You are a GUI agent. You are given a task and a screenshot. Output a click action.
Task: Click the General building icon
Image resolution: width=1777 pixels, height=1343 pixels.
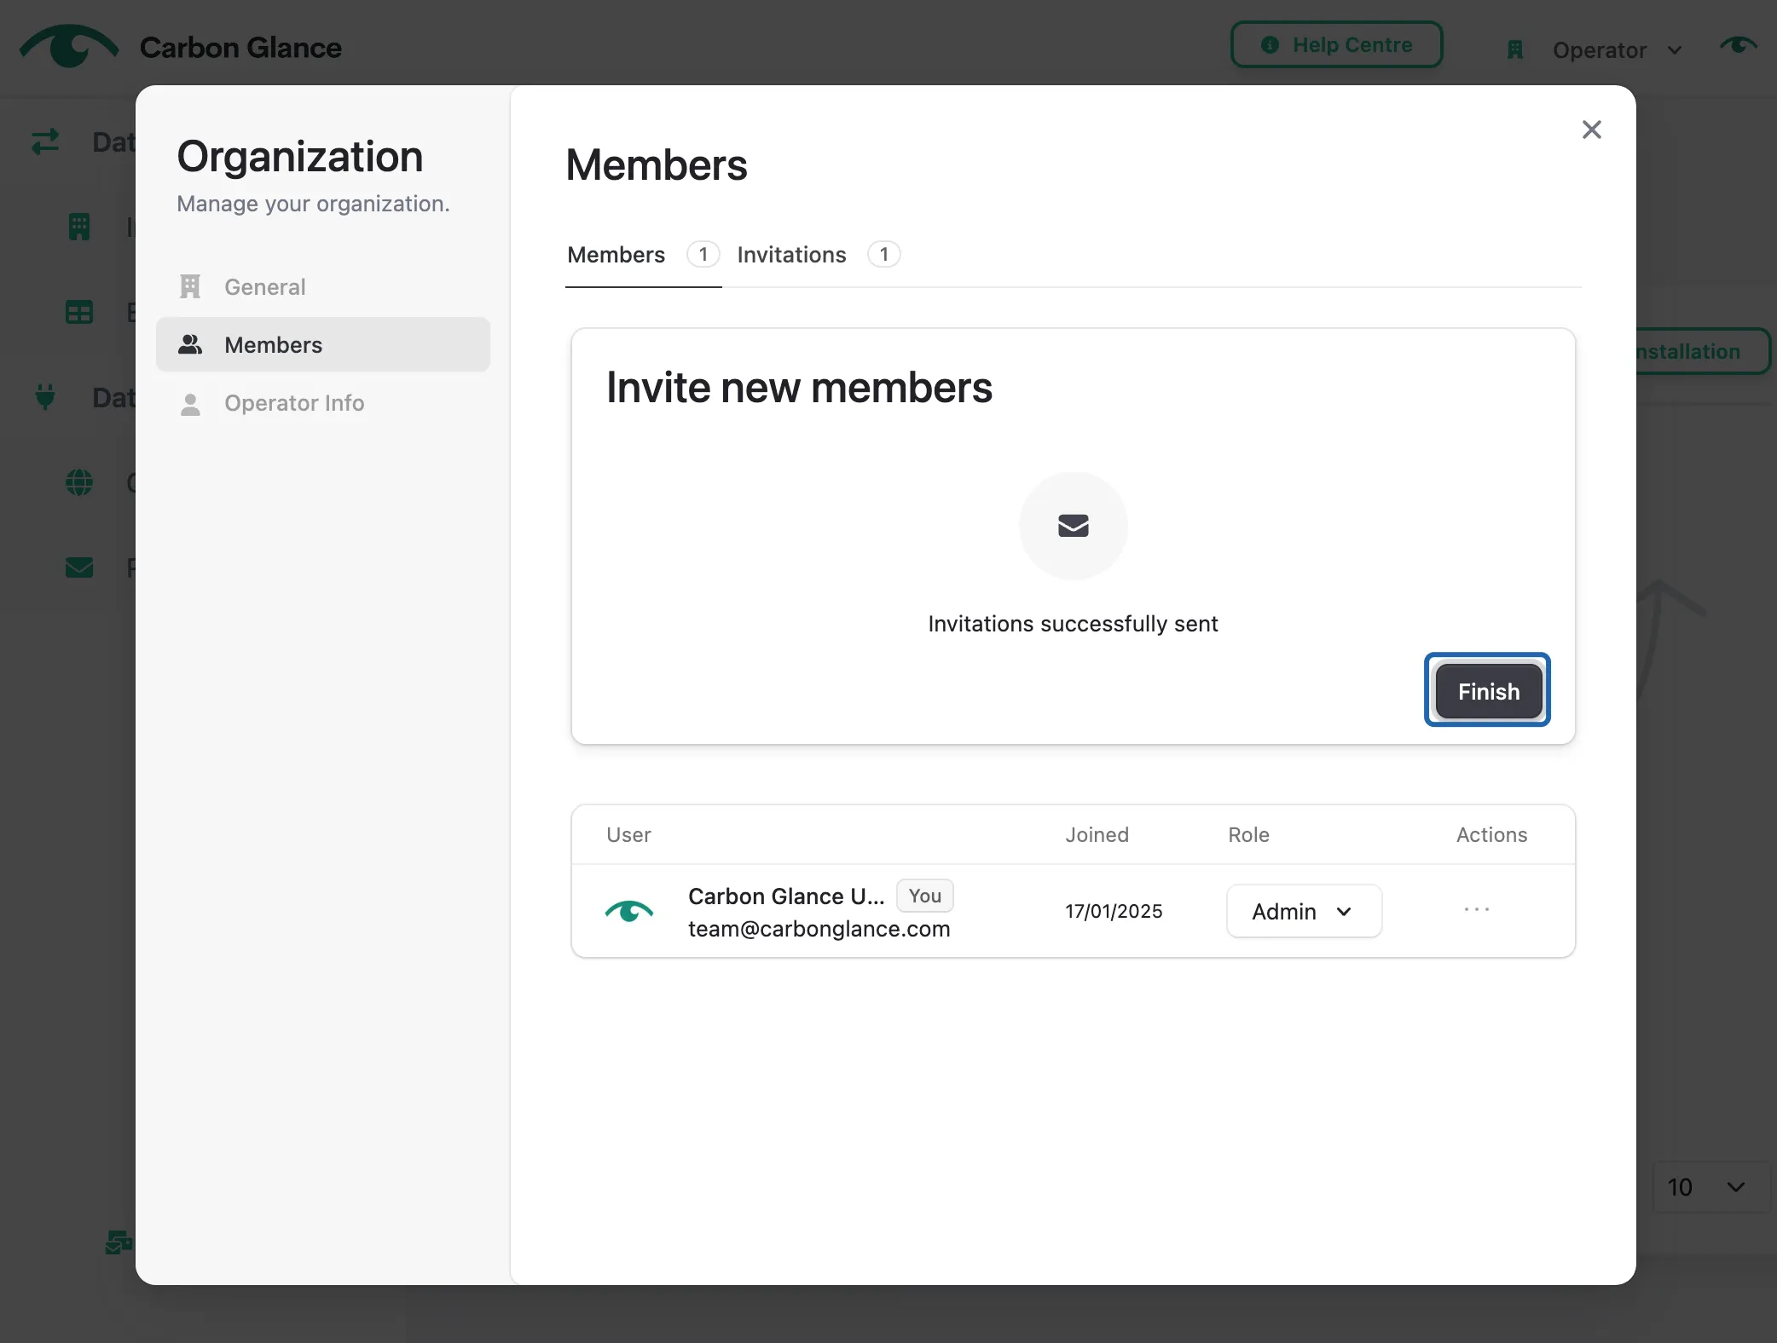[x=190, y=287]
